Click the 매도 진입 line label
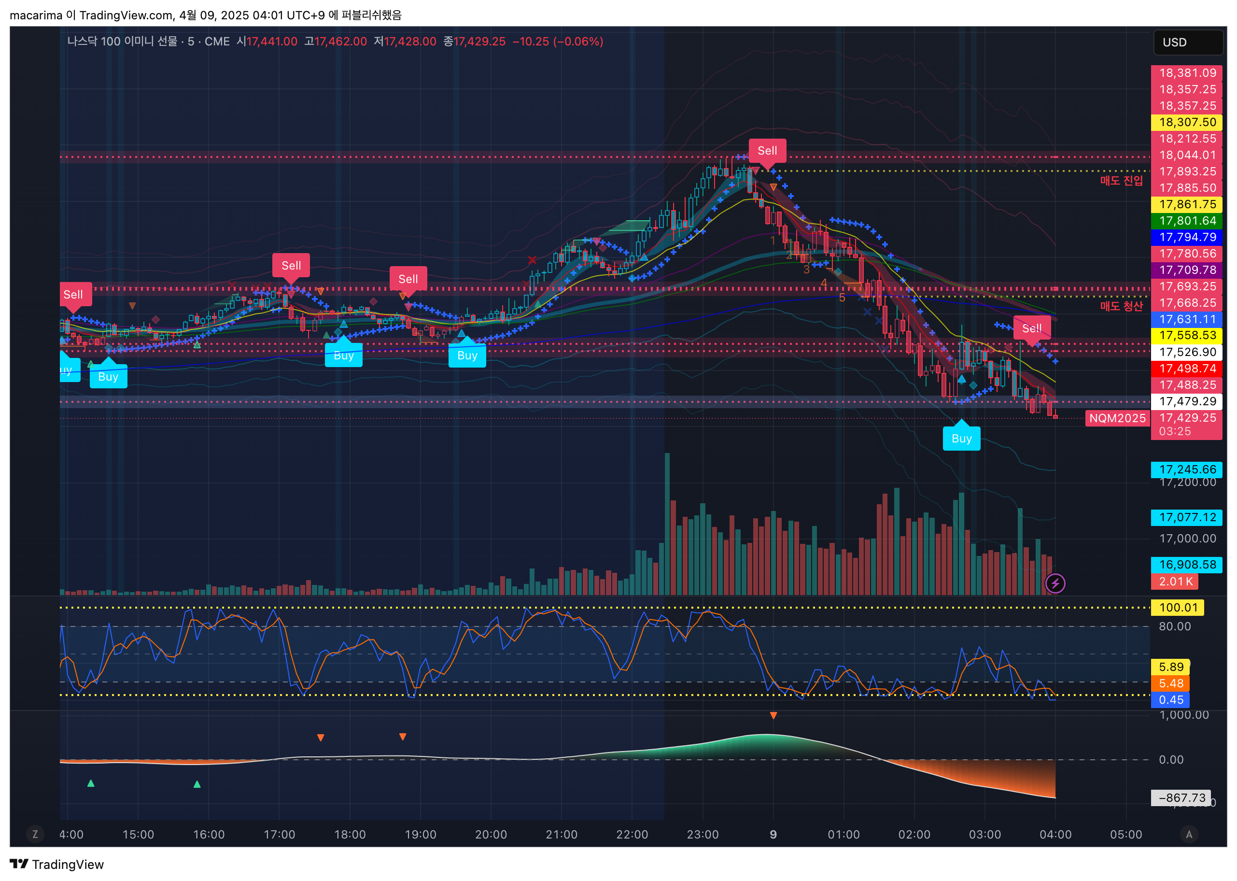 tap(1121, 181)
